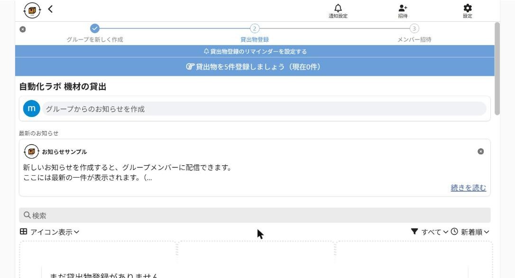Click the clock icon beside 新着順

click(454, 232)
